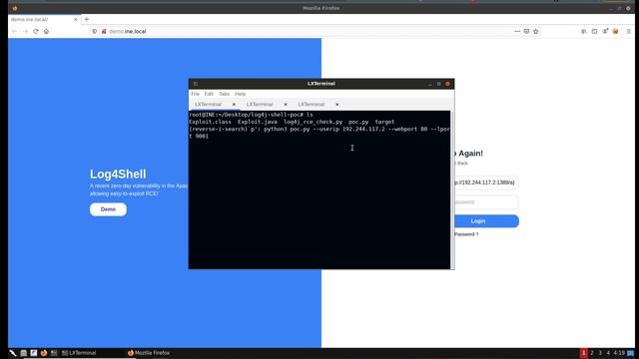Switch to the third LXTerminal tab

coord(312,105)
